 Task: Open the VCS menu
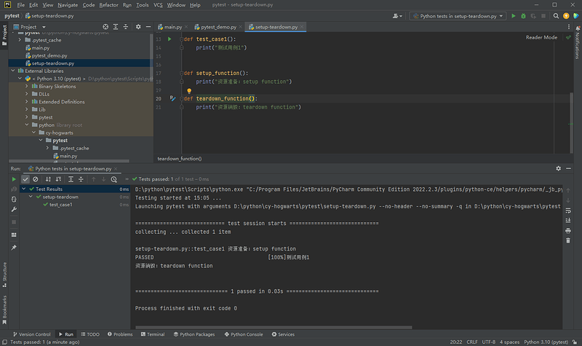coord(158,5)
